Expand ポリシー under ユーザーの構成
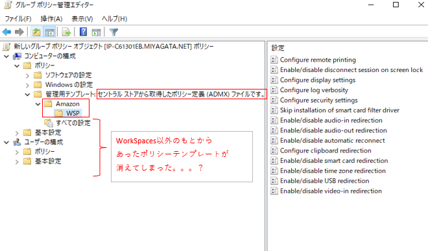Viewport: 428px width, 251px height. pyautogui.click(x=17, y=152)
